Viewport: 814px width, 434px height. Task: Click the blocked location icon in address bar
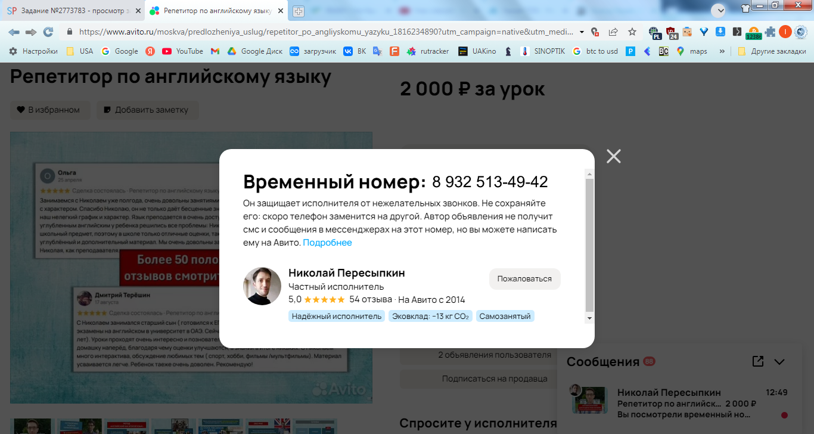pyautogui.click(x=595, y=32)
